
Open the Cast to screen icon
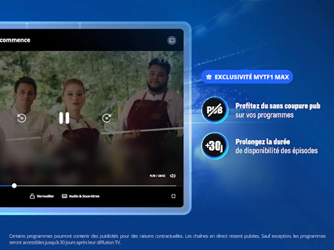[172, 41]
